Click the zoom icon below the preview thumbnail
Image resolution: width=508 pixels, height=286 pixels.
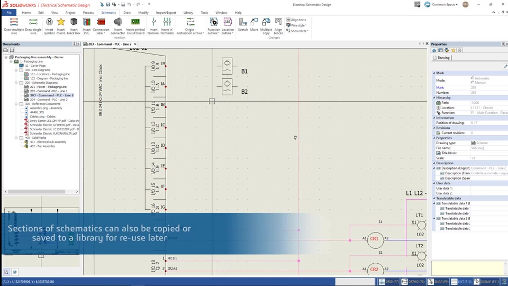[x=6, y=272]
